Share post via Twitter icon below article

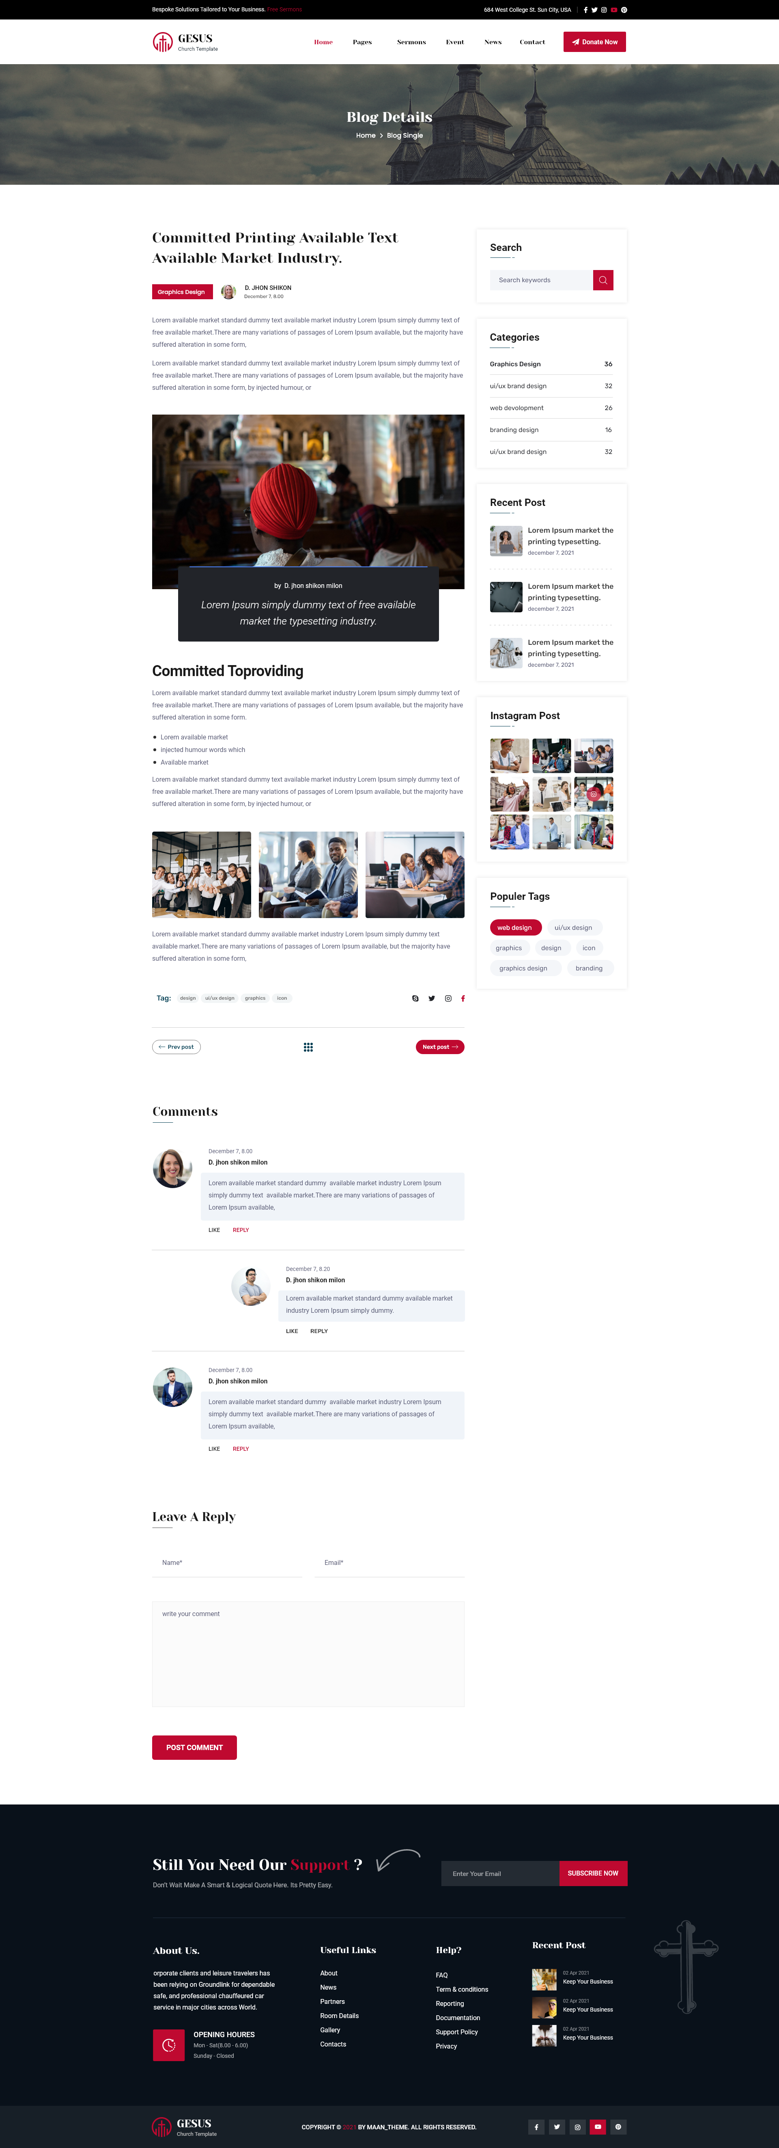pos(432,998)
